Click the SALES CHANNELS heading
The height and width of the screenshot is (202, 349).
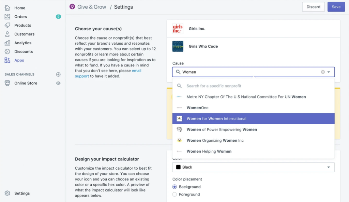(19, 74)
